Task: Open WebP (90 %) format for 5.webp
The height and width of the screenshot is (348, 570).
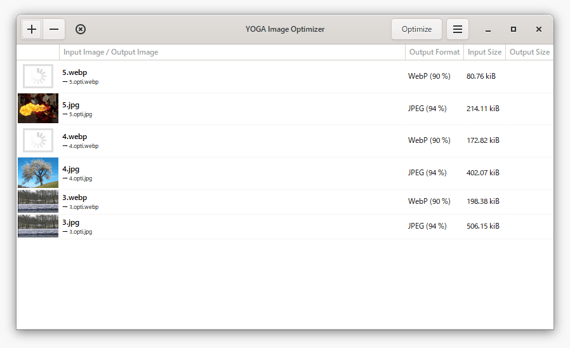Action: [429, 76]
